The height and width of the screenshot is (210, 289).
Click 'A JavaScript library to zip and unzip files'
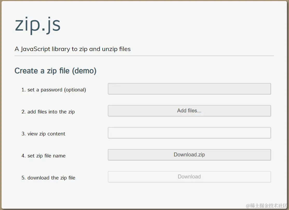(73, 49)
